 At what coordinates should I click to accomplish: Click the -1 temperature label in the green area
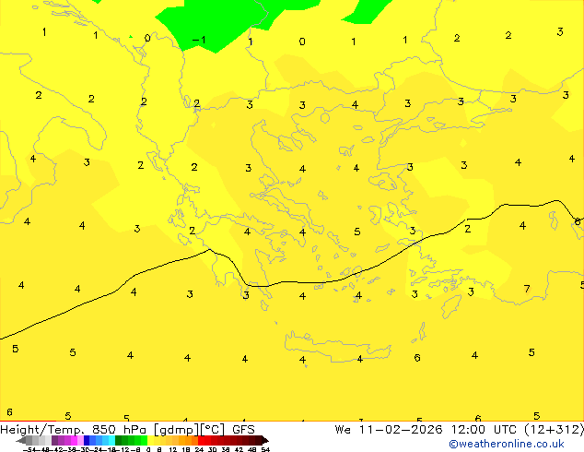(x=199, y=40)
